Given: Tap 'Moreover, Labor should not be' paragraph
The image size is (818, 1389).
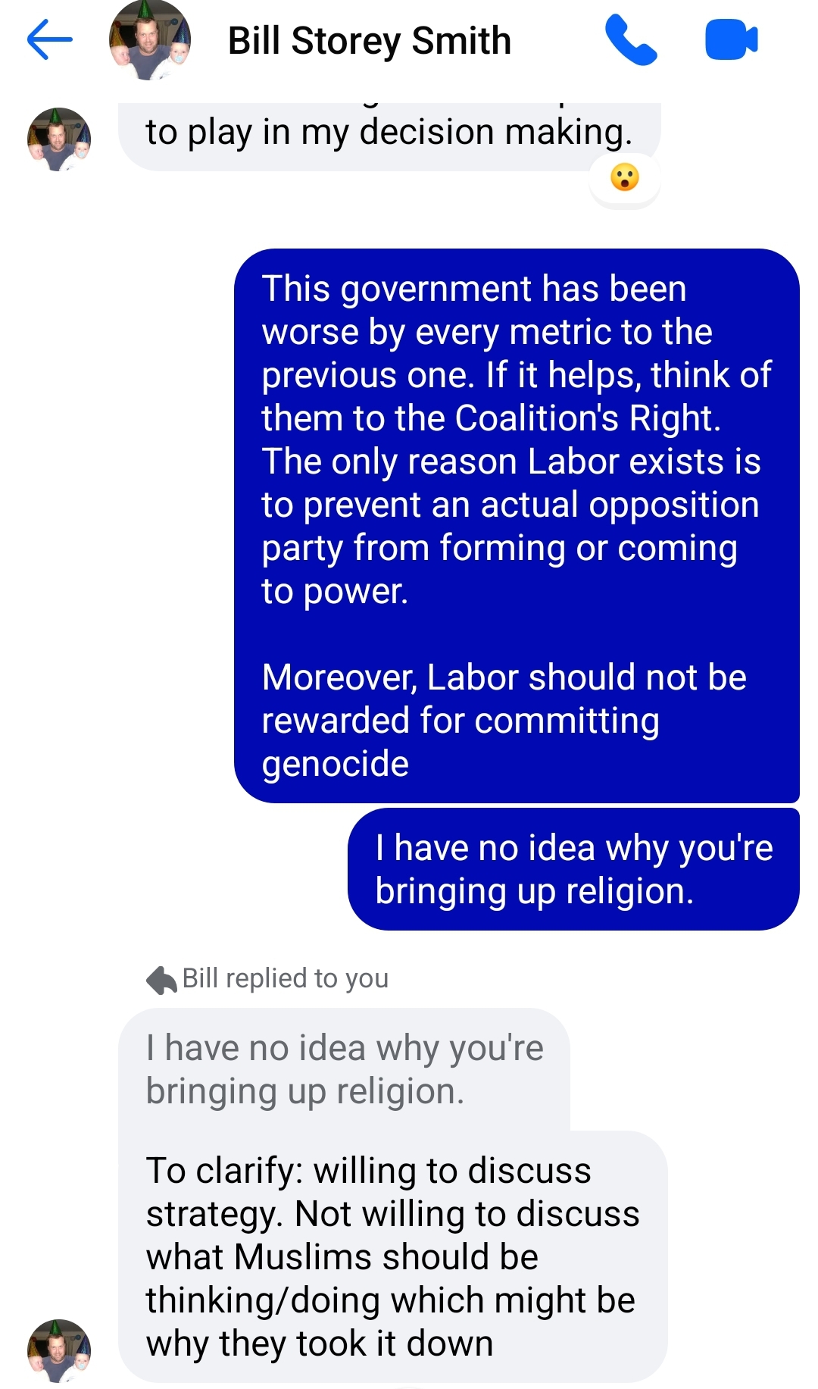Looking at the screenshot, I should [x=504, y=720].
